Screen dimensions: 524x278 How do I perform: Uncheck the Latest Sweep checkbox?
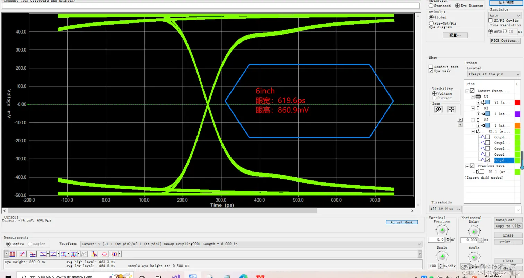point(472,91)
